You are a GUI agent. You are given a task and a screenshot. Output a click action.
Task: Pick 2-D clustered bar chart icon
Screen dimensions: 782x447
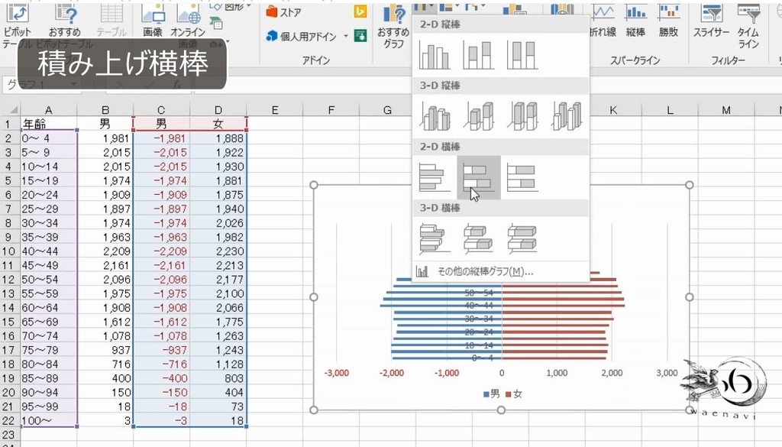tap(435, 177)
